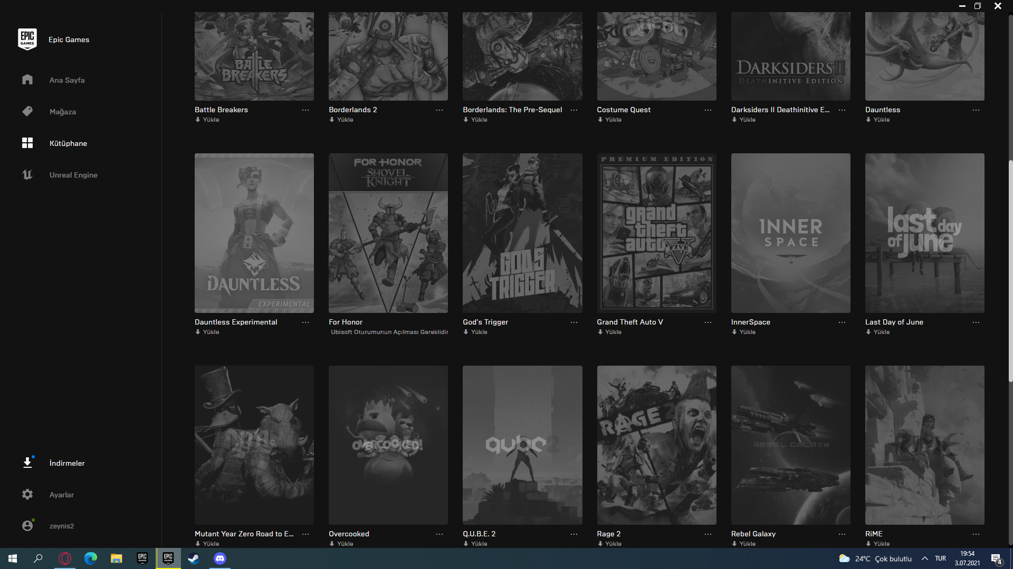The width and height of the screenshot is (1013, 569).
Task: Open more options for Grand Theft Auto V
Action: tap(708, 322)
